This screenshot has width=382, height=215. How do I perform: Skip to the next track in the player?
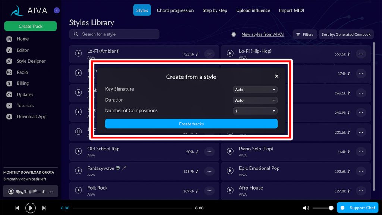[44, 208]
